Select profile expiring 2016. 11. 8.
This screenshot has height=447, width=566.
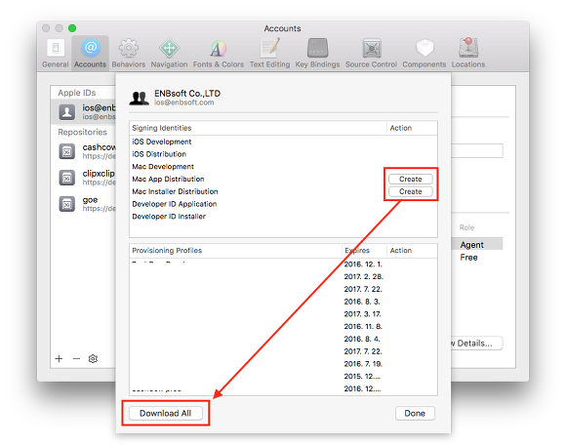coord(283,326)
